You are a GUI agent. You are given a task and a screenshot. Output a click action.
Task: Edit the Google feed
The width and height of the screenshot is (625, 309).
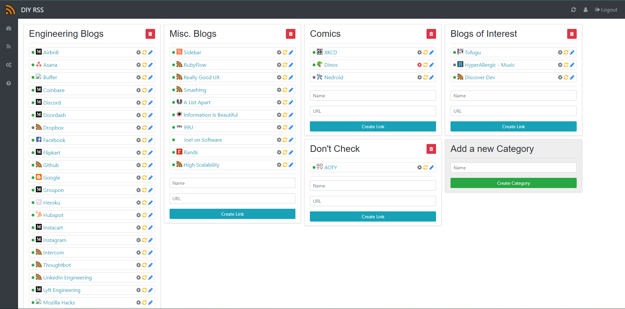click(x=150, y=178)
